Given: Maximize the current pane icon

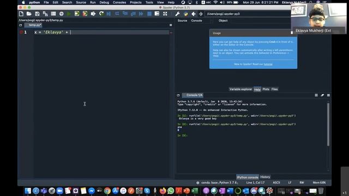Looking at the screenshot, I should [x=157, y=14].
